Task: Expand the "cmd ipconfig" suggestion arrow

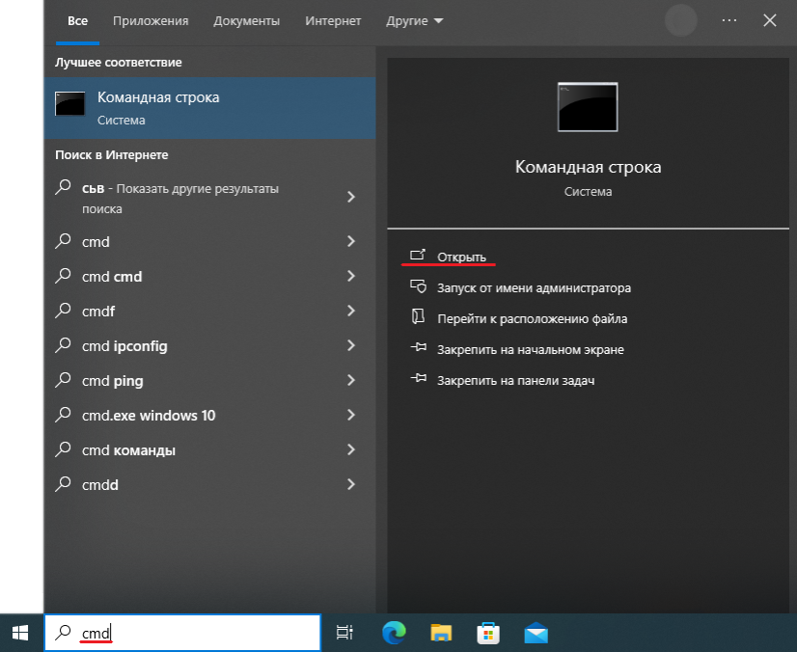Action: point(351,346)
